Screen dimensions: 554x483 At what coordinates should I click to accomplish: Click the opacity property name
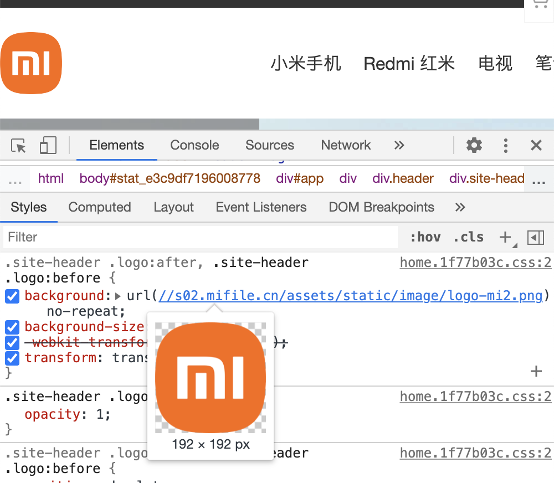(x=53, y=414)
